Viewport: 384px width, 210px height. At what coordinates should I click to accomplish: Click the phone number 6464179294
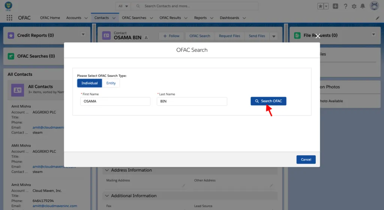coord(43,201)
